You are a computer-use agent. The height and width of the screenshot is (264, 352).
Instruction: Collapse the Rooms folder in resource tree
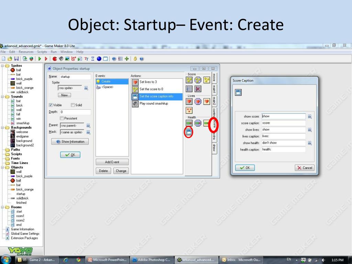click(2, 207)
